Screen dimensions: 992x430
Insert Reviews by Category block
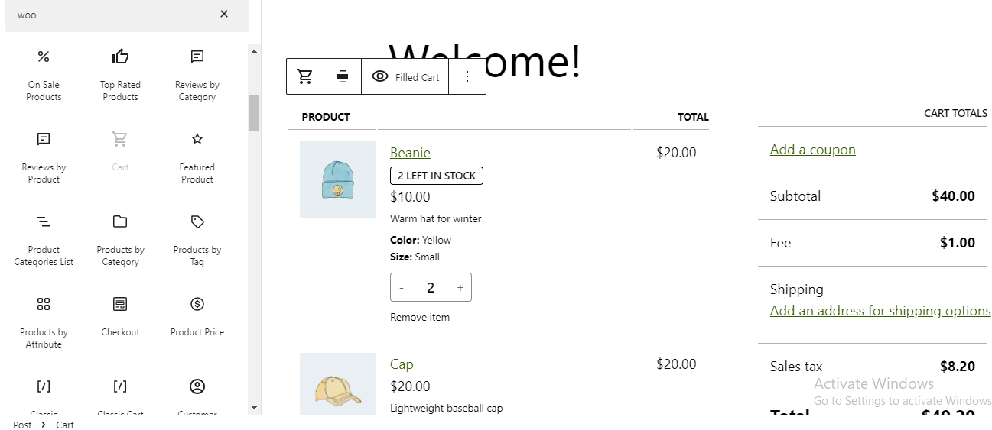[x=197, y=75]
